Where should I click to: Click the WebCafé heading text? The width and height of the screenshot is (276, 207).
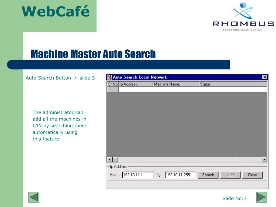(56, 11)
